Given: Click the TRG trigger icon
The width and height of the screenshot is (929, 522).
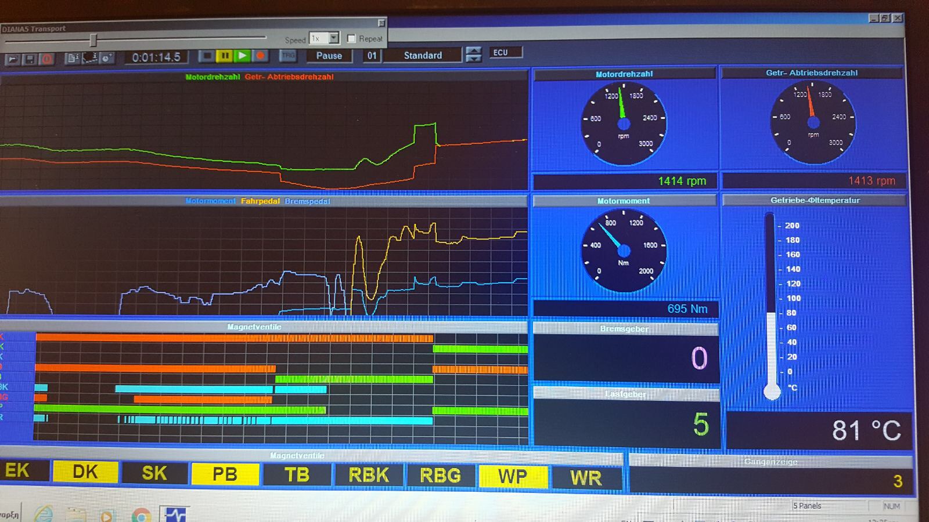Looking at the screenshot, I should click(288, 56).
